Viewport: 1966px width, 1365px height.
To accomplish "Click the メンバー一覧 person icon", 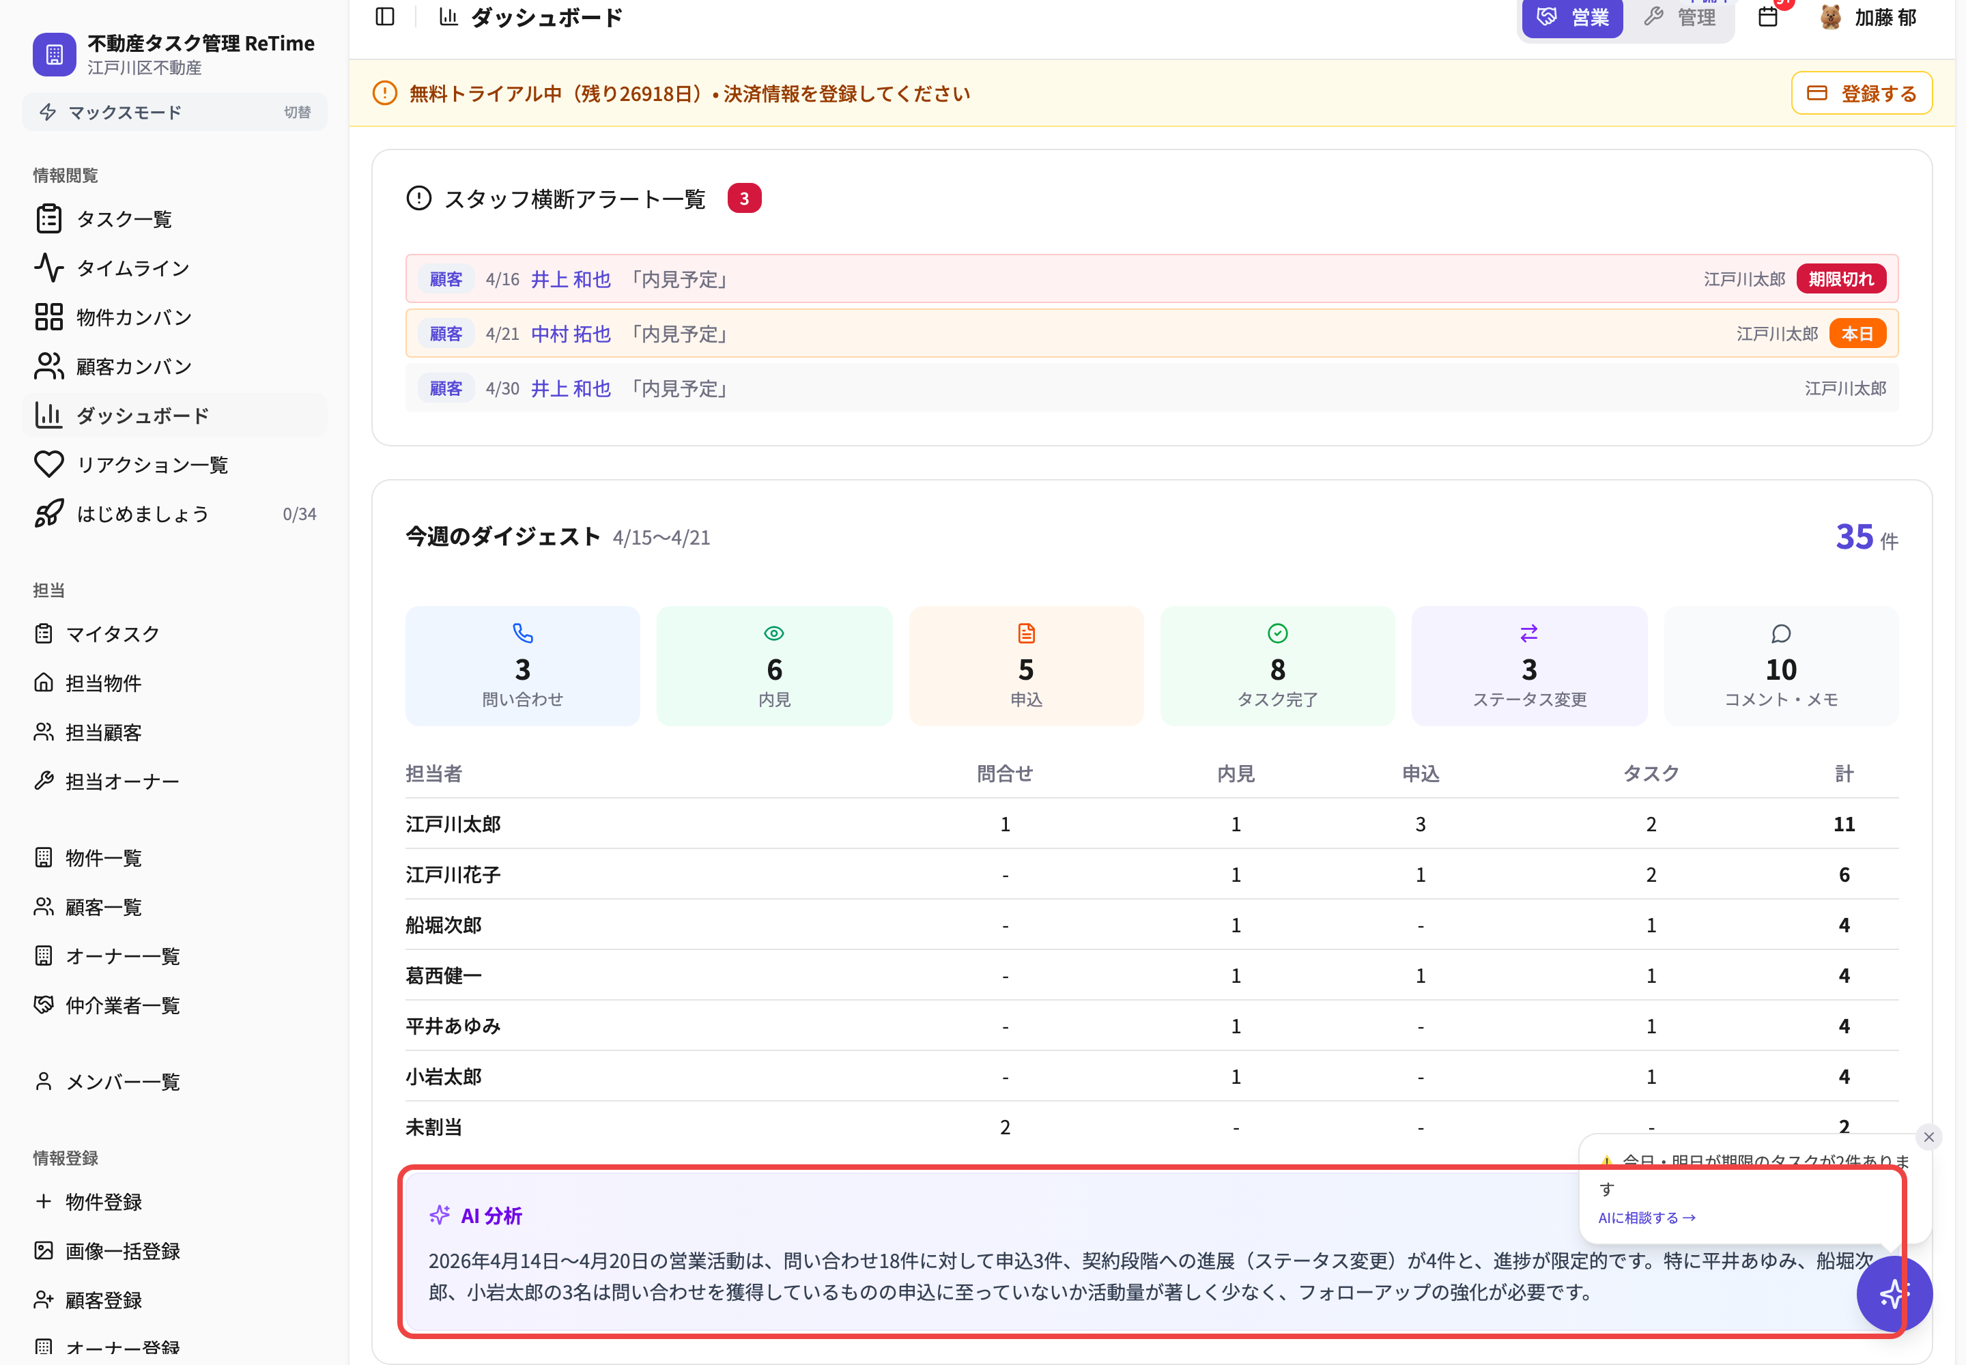I will [x=44, y=1081].
